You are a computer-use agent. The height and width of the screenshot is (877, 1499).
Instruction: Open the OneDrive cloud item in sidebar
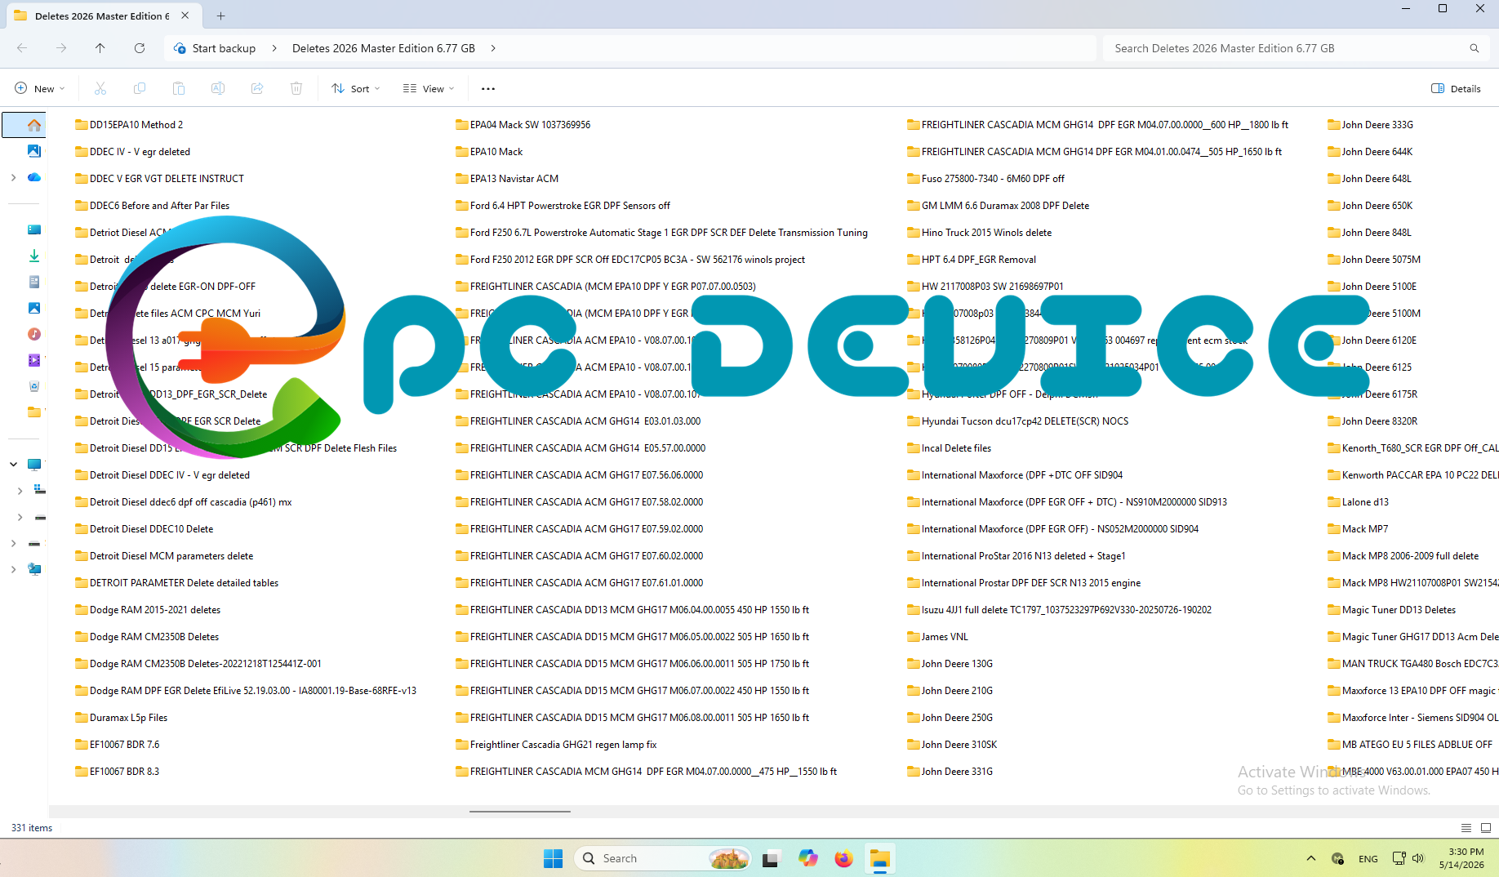(x=33, y=177)
